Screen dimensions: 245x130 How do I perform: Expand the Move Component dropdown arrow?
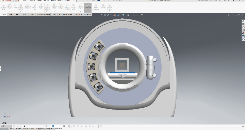click(x=41, y=12)
